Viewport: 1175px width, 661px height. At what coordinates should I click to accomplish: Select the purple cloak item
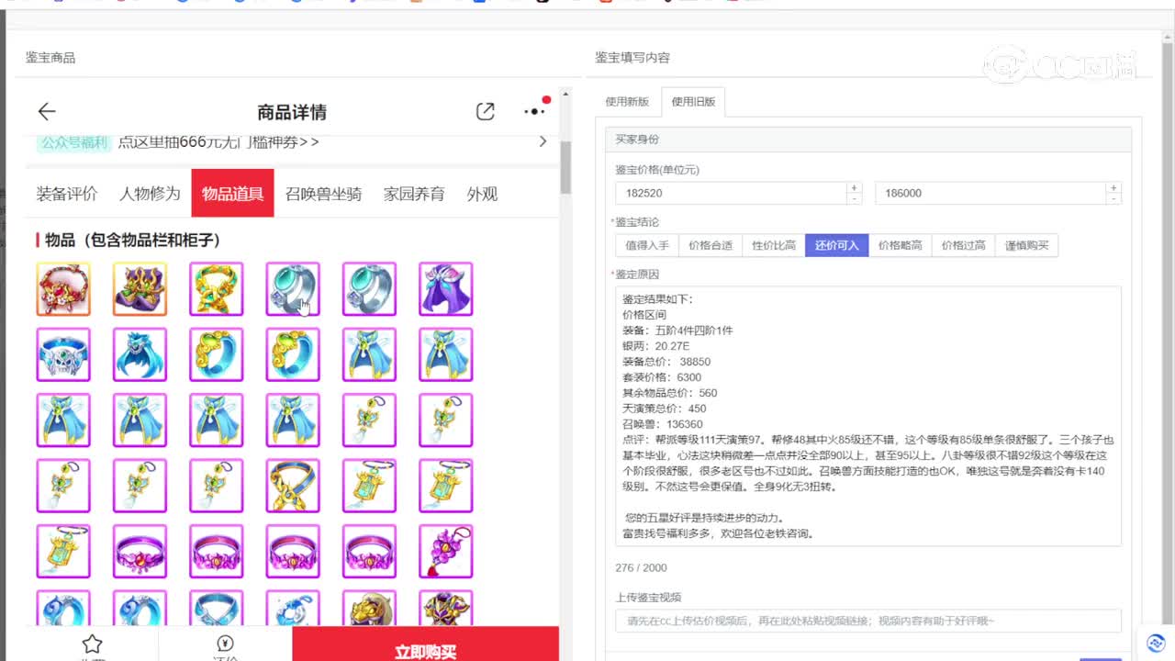point(446,289)
